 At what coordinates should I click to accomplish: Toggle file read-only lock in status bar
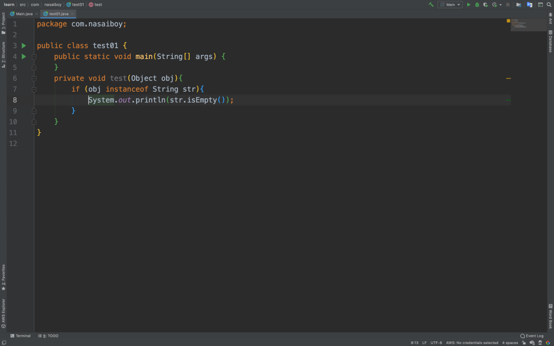[524, 342]
